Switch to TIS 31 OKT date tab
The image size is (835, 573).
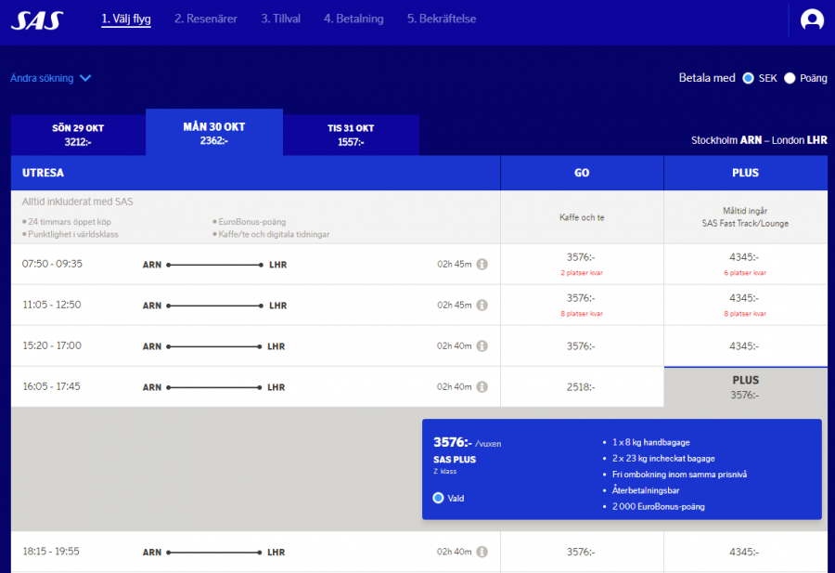click(351, 135)
